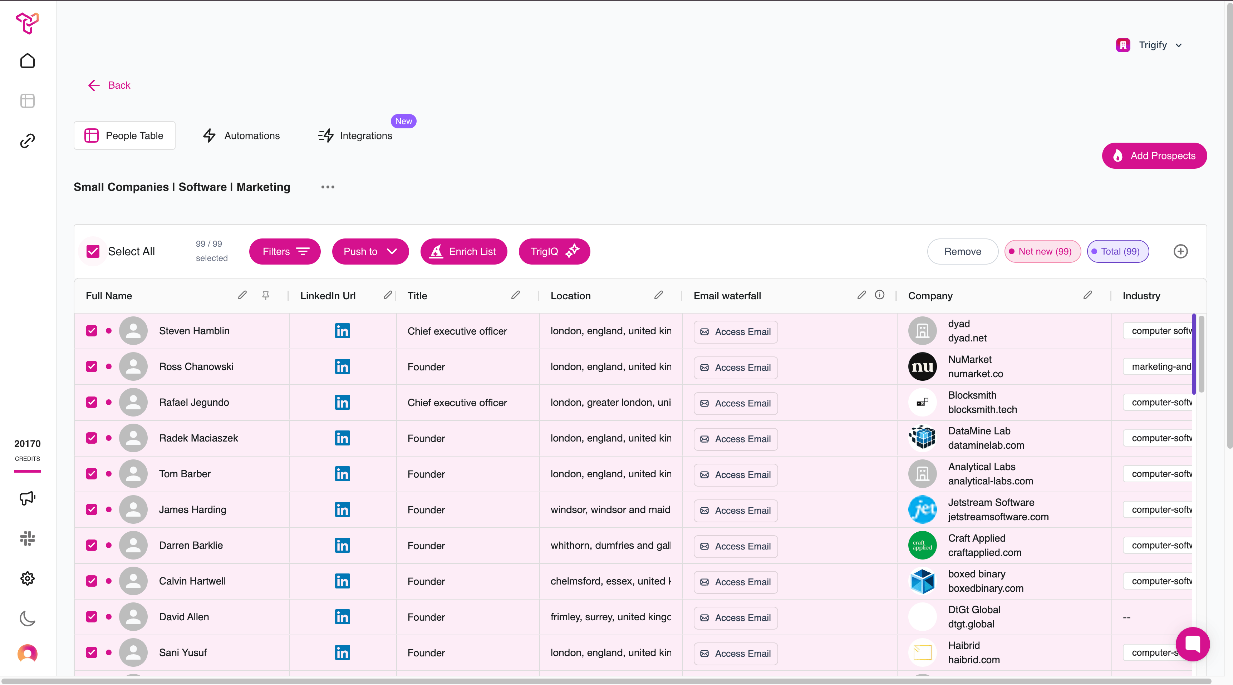The width and height of the screenshot is (1233, 685).
Task: Add a new column with plus icon
Action: (x=1180, y=251)
